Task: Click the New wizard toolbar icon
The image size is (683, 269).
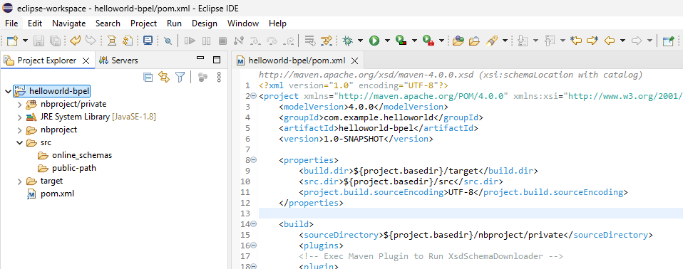Action: click(12, 41)
